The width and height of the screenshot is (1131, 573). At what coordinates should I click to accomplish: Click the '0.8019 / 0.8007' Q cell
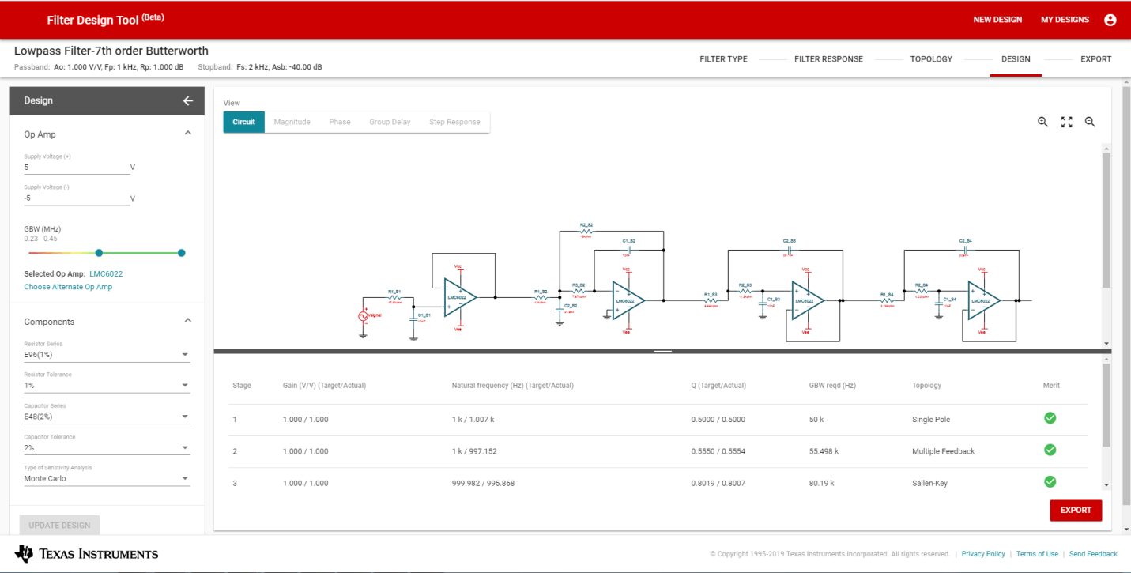(x=718, y=483)
